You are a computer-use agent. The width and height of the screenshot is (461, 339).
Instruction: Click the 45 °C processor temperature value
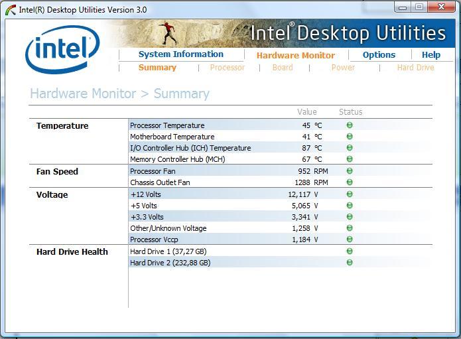[312, 125]
